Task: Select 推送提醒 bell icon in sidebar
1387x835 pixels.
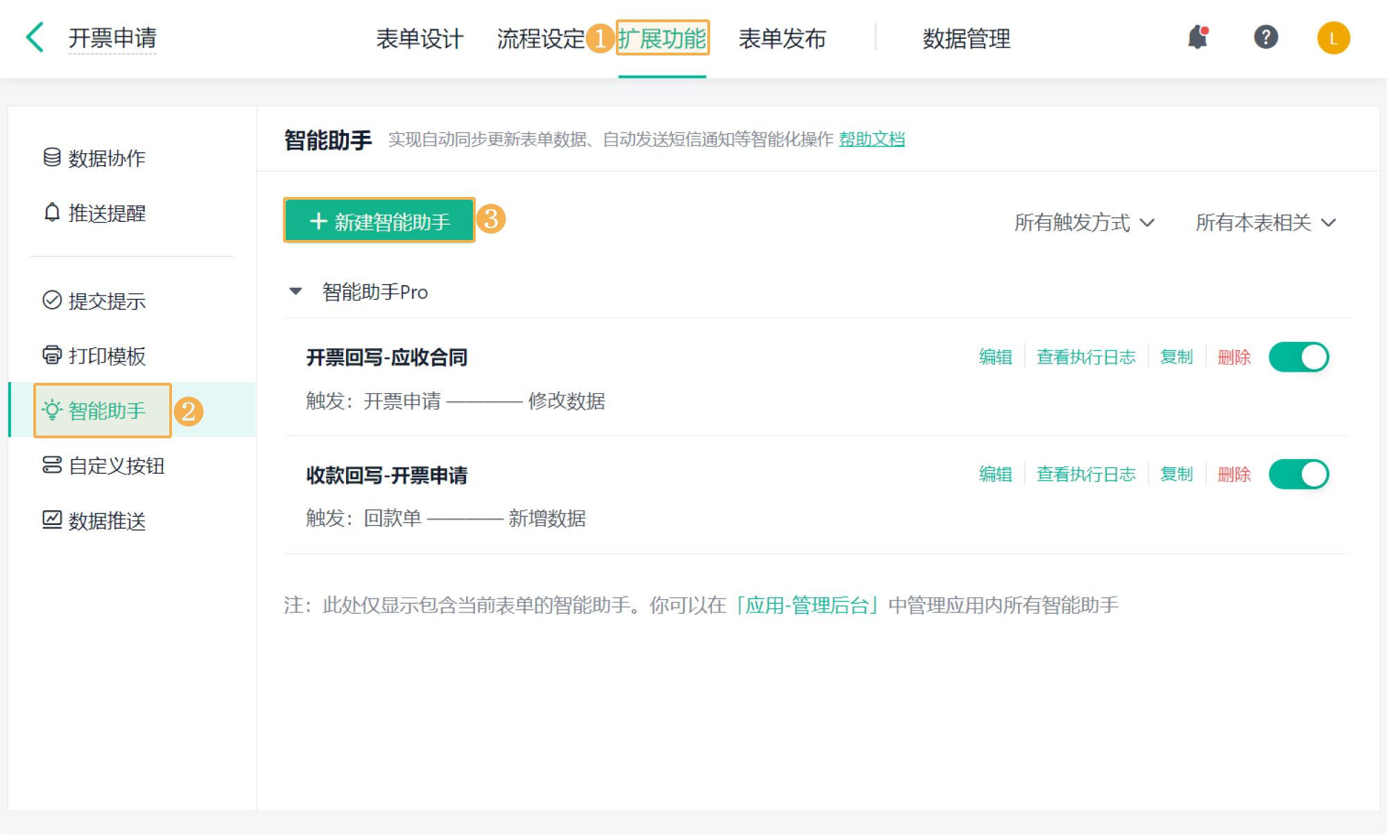Action: pyautogui.click(x=52, y=213)
